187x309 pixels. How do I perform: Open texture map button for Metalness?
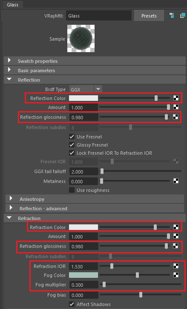176,181
